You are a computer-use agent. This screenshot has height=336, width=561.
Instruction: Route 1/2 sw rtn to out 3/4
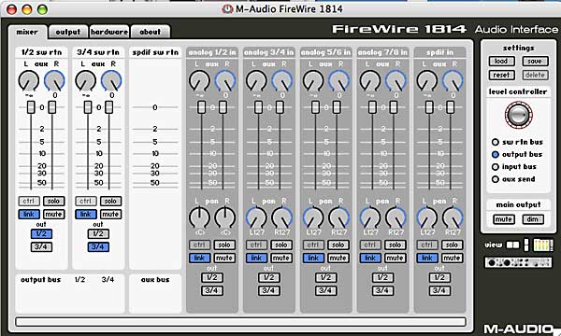[x=41, y=246]
